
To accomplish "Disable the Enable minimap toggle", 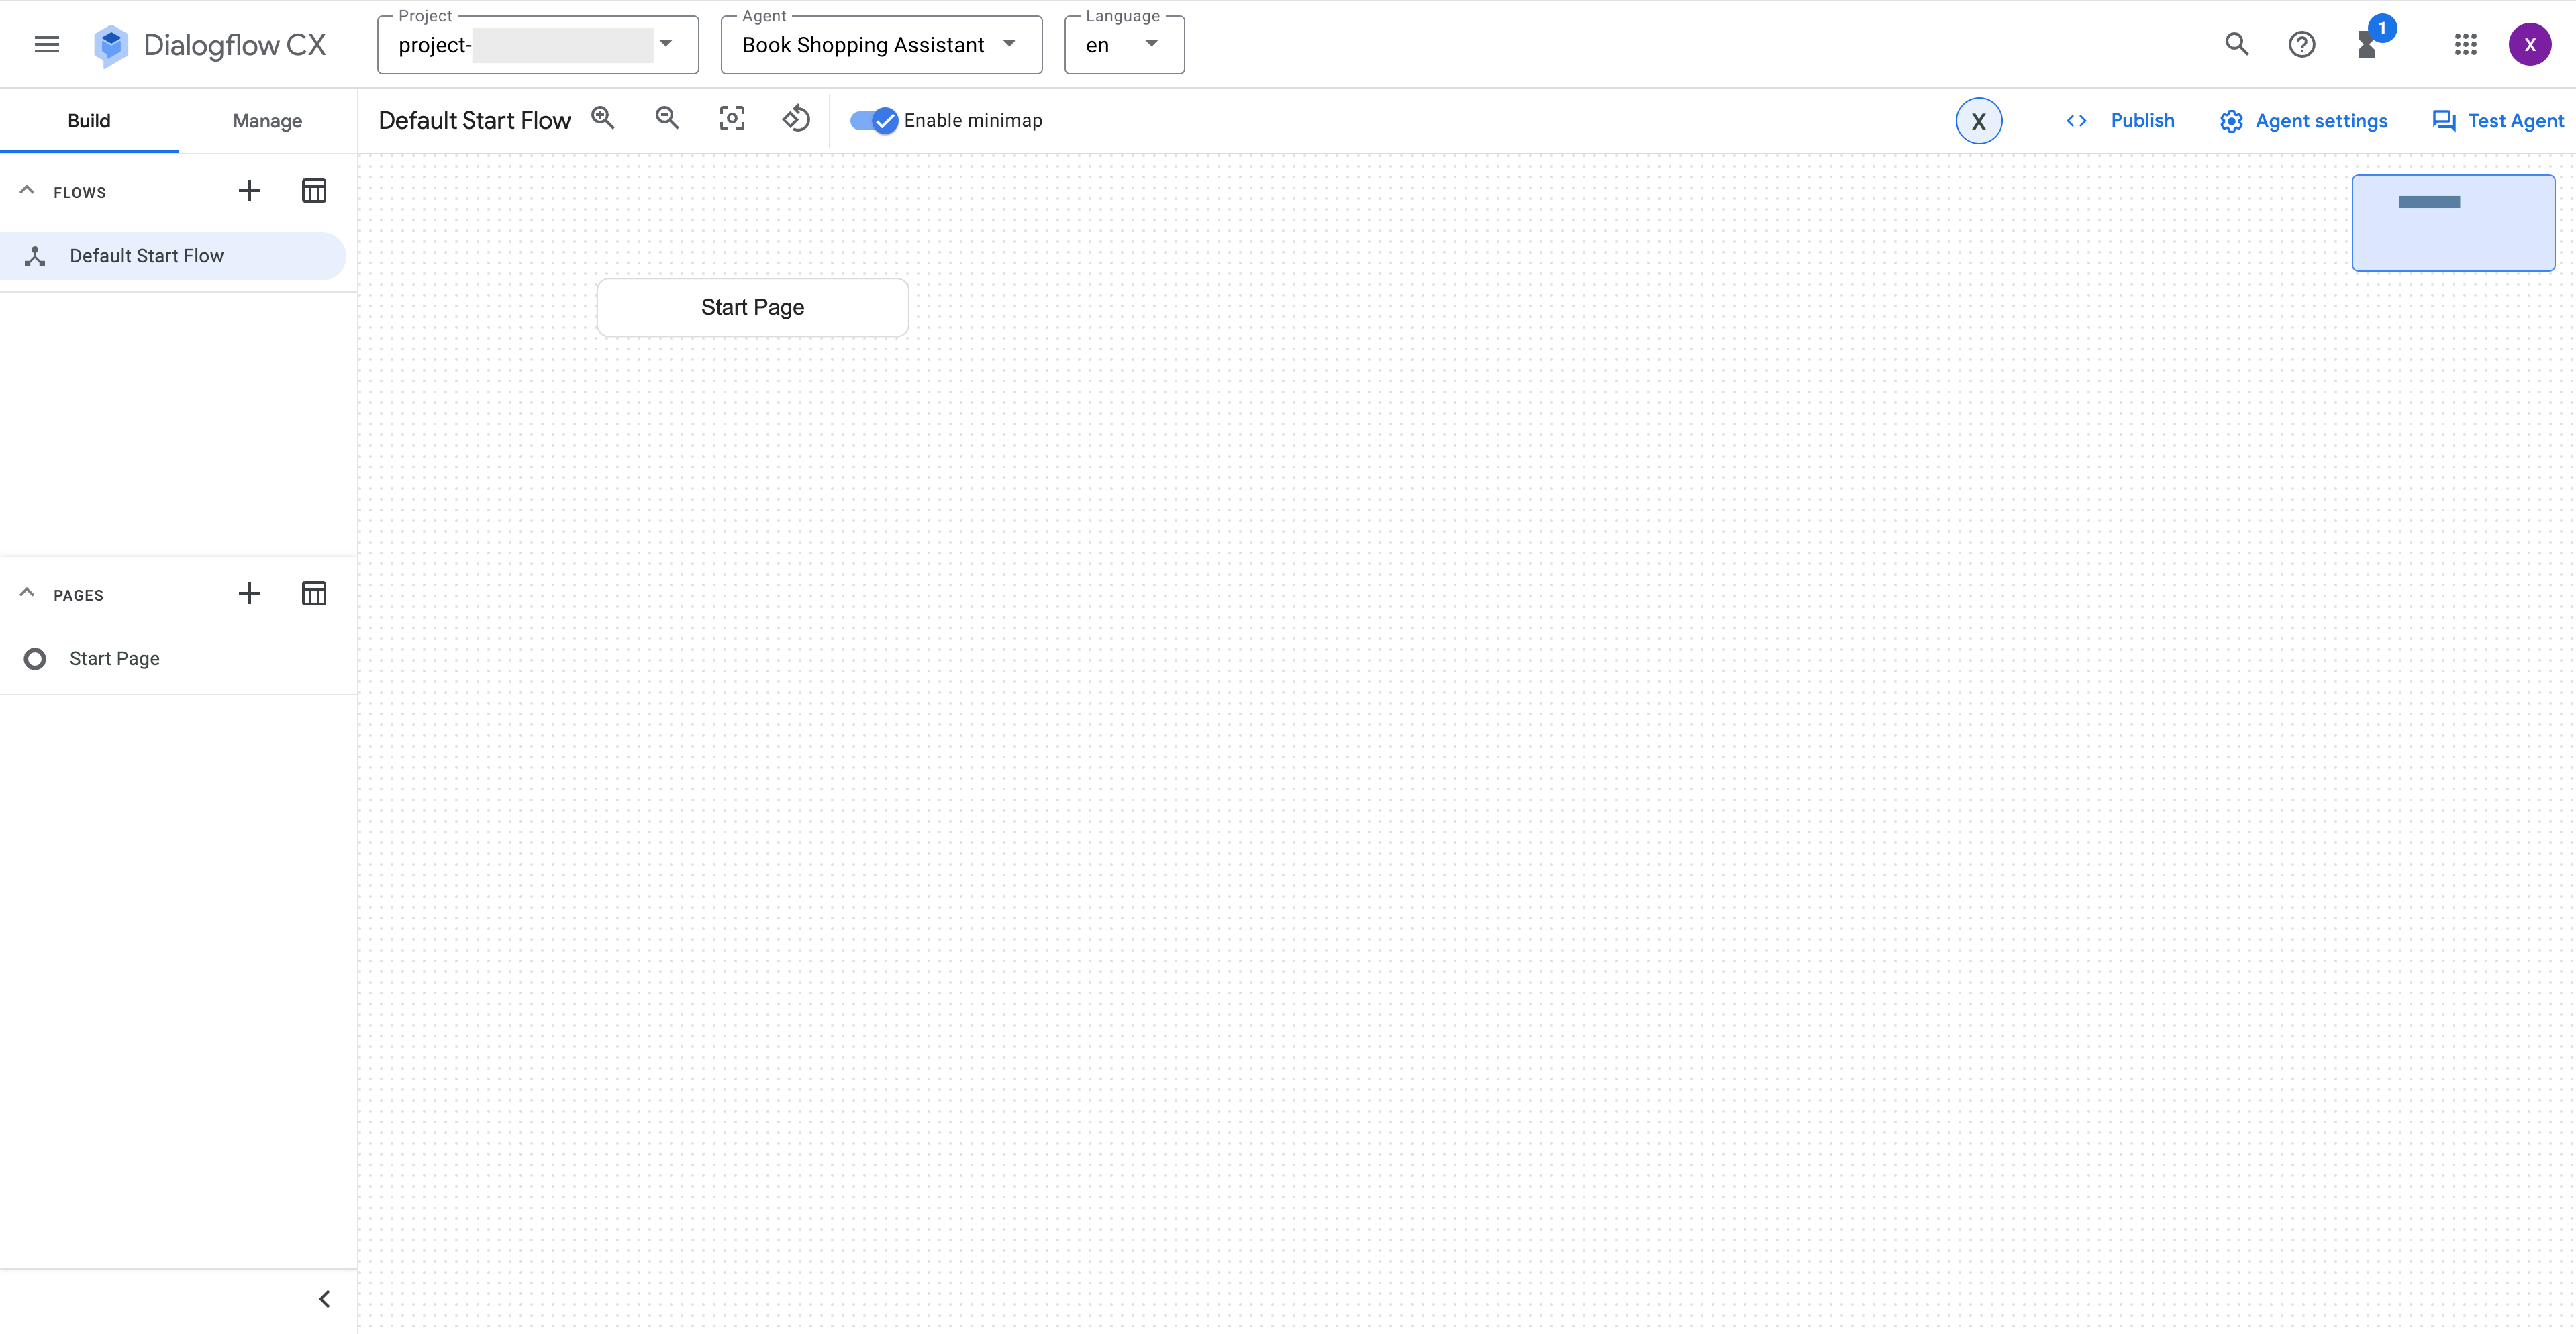I will 874,121.
